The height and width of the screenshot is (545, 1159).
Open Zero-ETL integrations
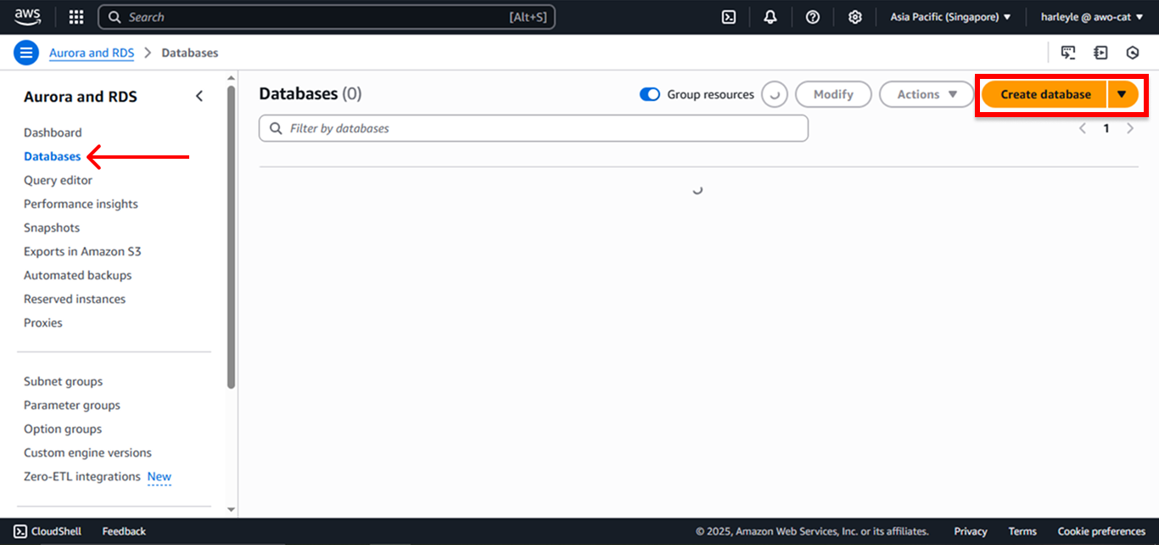coord(82,476)
